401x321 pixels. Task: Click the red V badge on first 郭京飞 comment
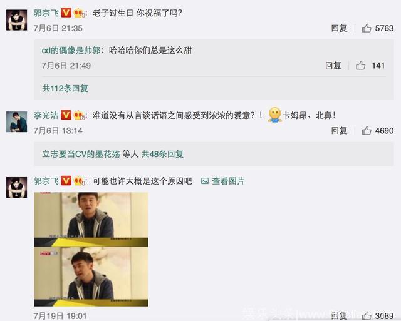66,13
